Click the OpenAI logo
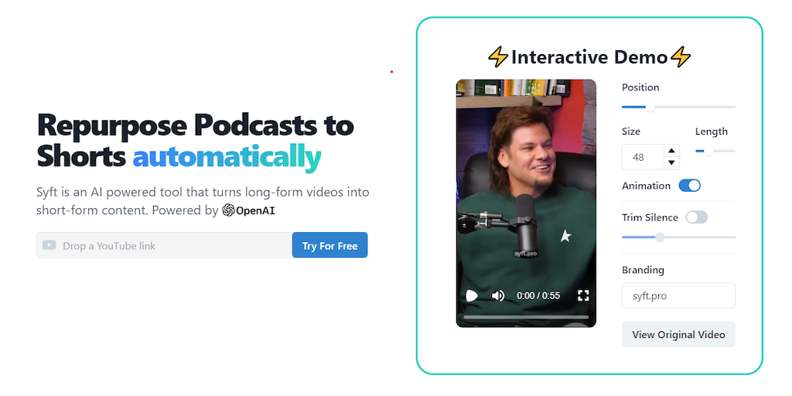 pyautogui.click(x=248, y=210)
